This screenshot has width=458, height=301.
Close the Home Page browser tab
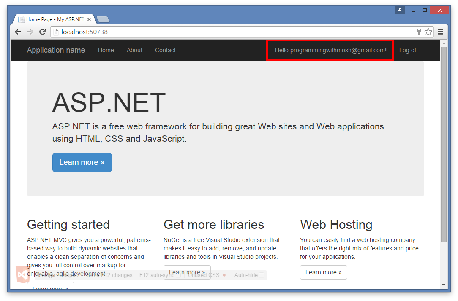[x=89, y=19]
